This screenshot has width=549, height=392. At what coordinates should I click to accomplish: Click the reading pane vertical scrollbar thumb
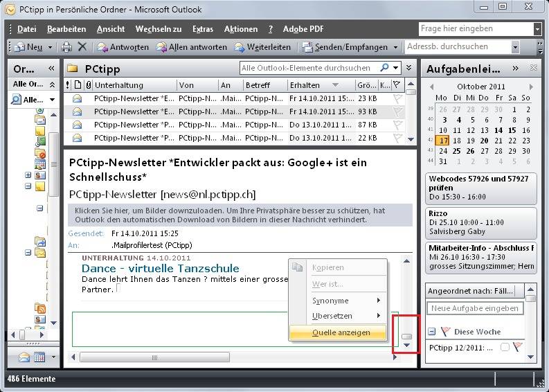tap(406, 337)
